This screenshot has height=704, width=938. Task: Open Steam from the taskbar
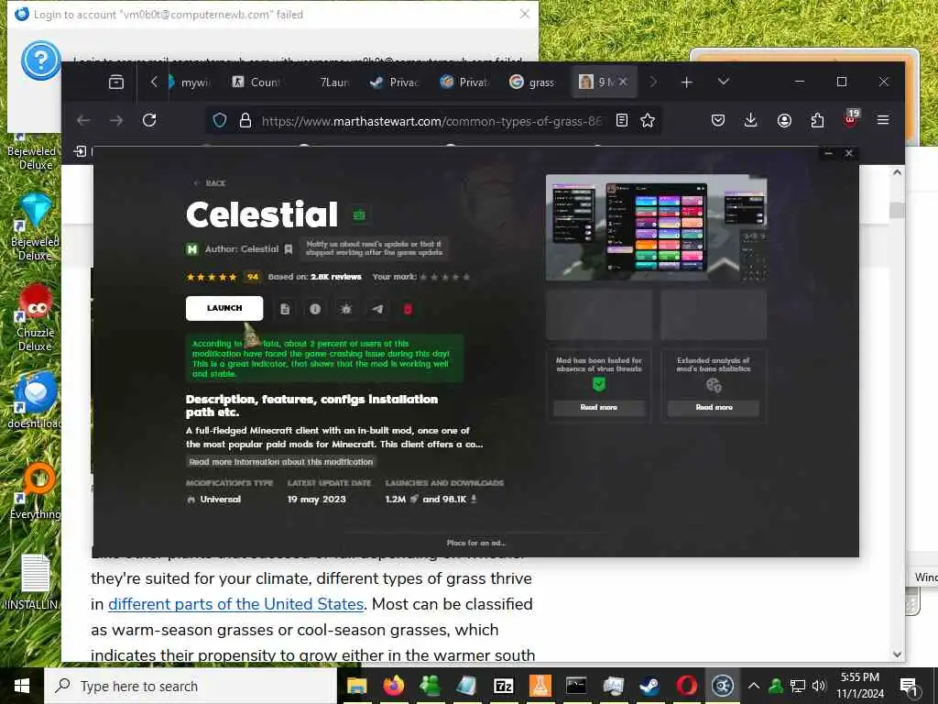point(649,686)
